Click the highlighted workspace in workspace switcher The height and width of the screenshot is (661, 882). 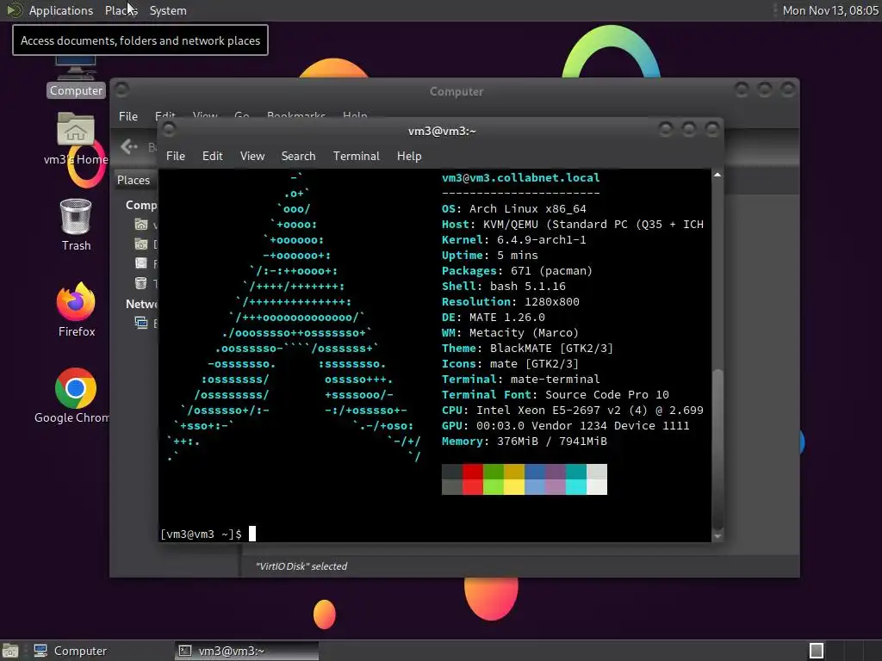pyautogui.click(x=817, y=651)
